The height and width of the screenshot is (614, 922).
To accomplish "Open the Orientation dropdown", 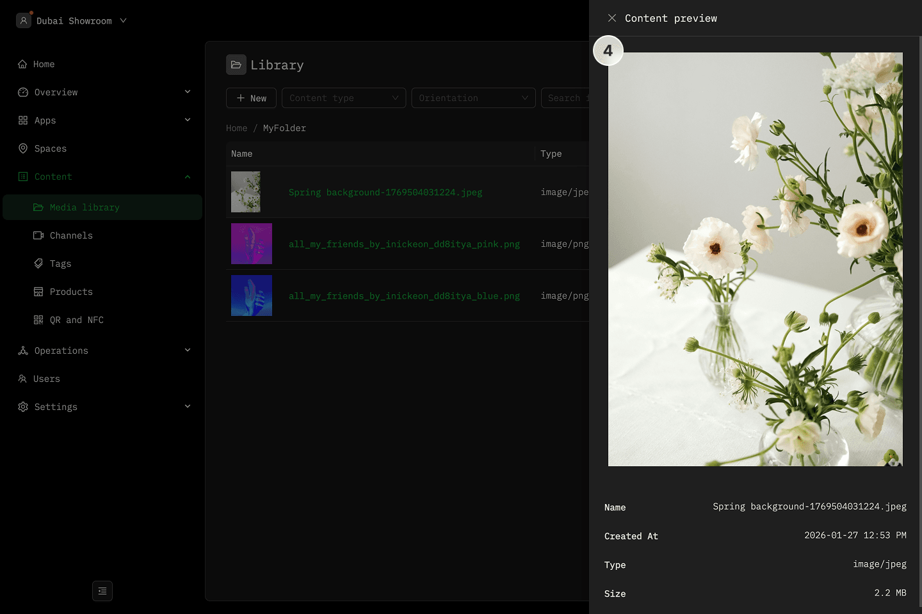I will (473, 98).
